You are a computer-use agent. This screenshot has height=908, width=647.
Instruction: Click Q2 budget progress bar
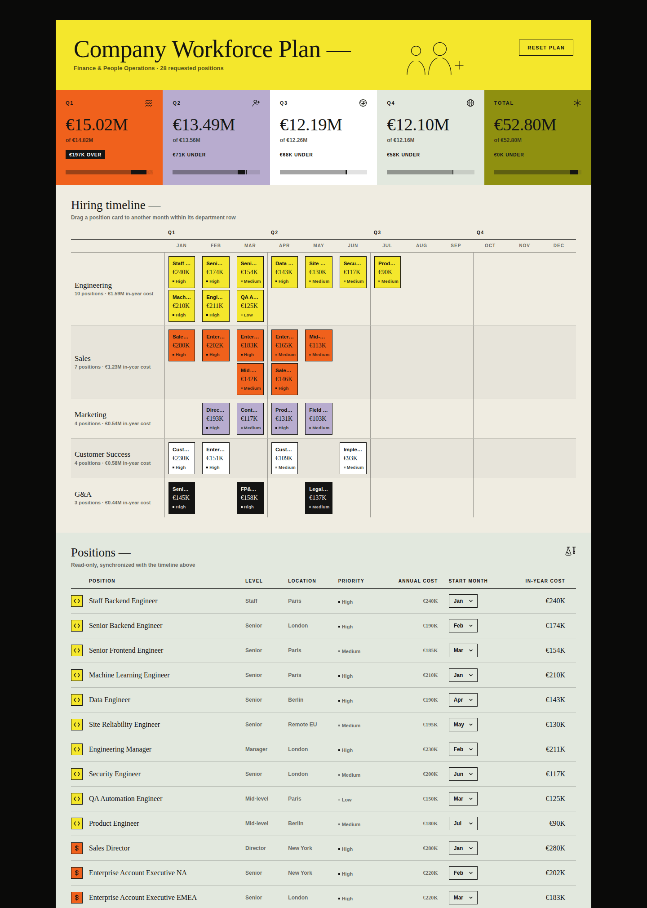[x=216, y=172]
